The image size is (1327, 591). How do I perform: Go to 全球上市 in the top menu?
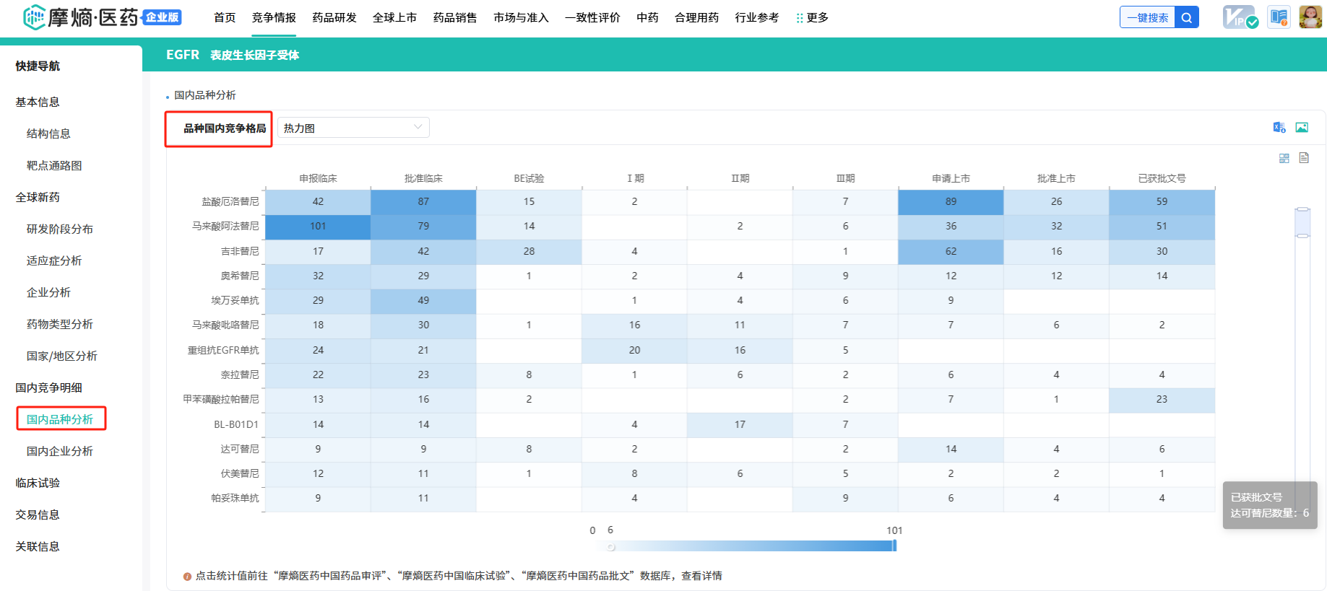pyautogui.click(x=394, y=18)
